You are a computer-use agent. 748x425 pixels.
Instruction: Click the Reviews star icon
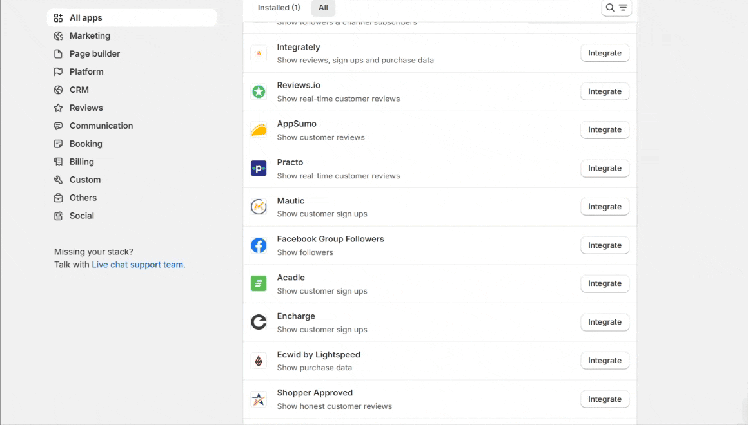(58, 108)
